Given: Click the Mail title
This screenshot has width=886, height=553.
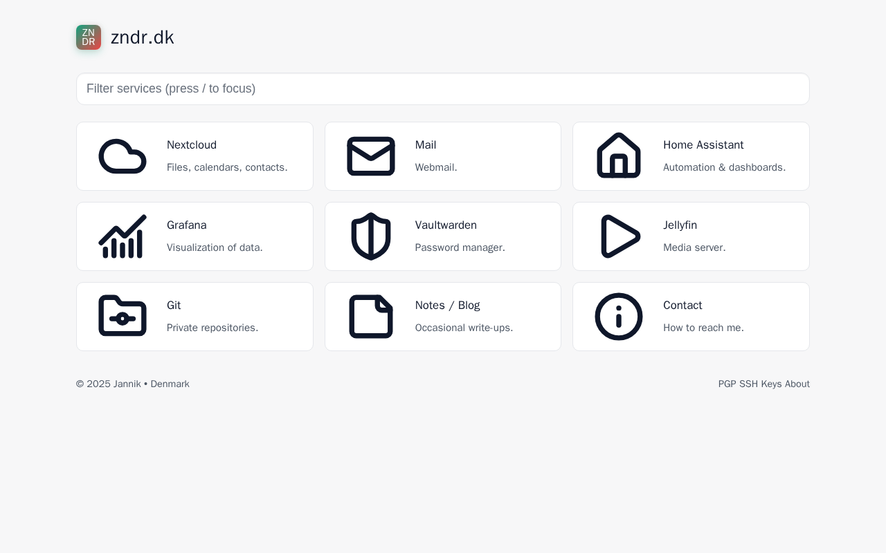Looking at the screenshot, I should click(x=426, y=145).
